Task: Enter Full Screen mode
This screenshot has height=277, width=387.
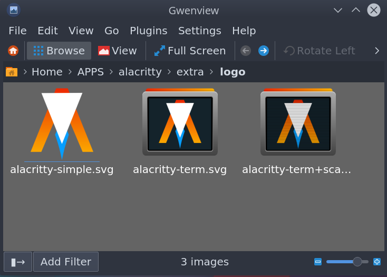Action: (190, 51)
